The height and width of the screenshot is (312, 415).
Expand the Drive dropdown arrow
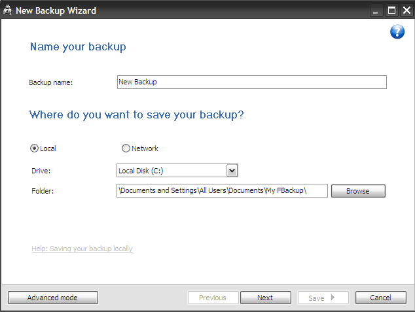pyautogui.click(x=232, y=171)
